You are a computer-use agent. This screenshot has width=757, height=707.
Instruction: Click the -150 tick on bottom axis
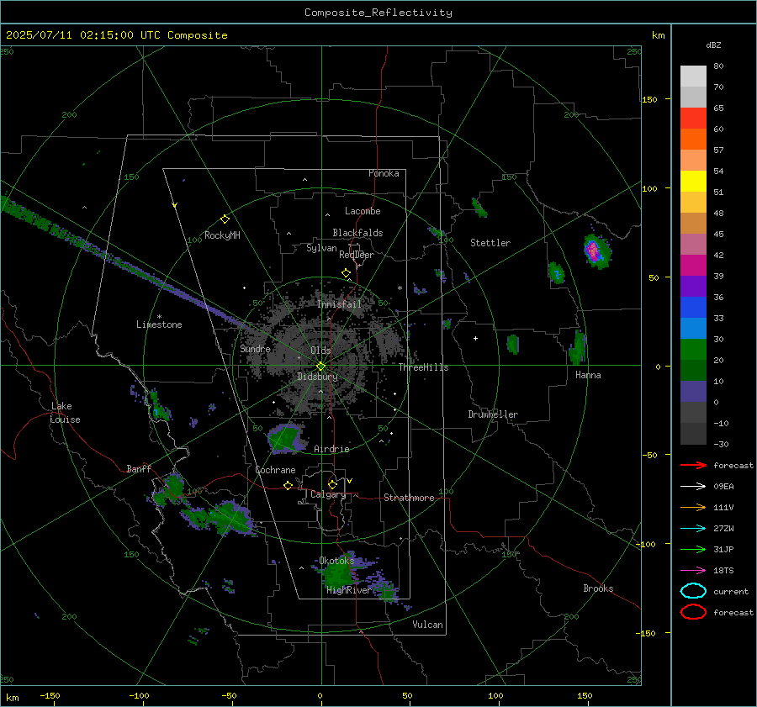(50, 695)
